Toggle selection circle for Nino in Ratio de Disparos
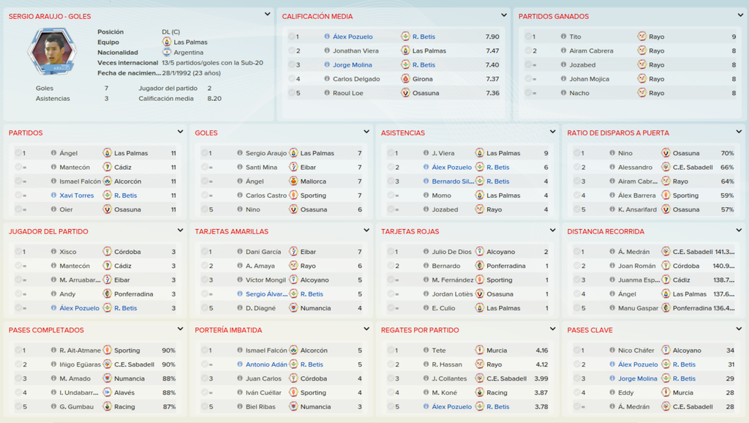Image resolution: width=749 pixels, height=423 pixels. pos(577,153)
